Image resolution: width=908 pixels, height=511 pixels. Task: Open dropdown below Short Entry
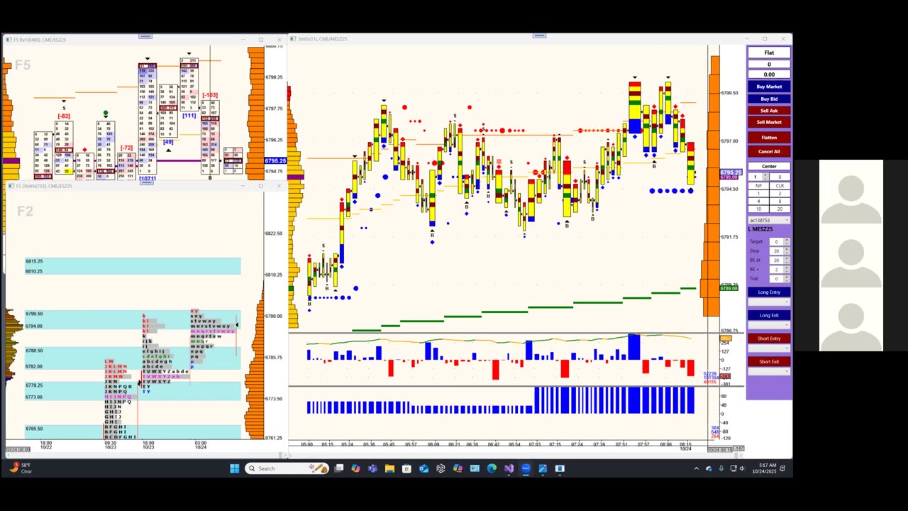(x=769, y=348)
